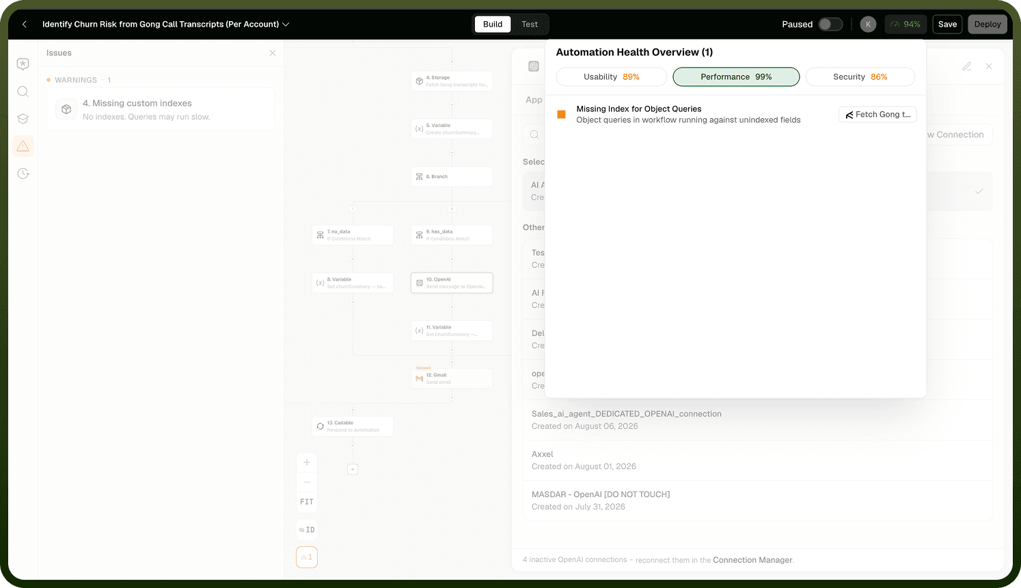
Task: Switch to the Test tab
Action: point(530,24)
